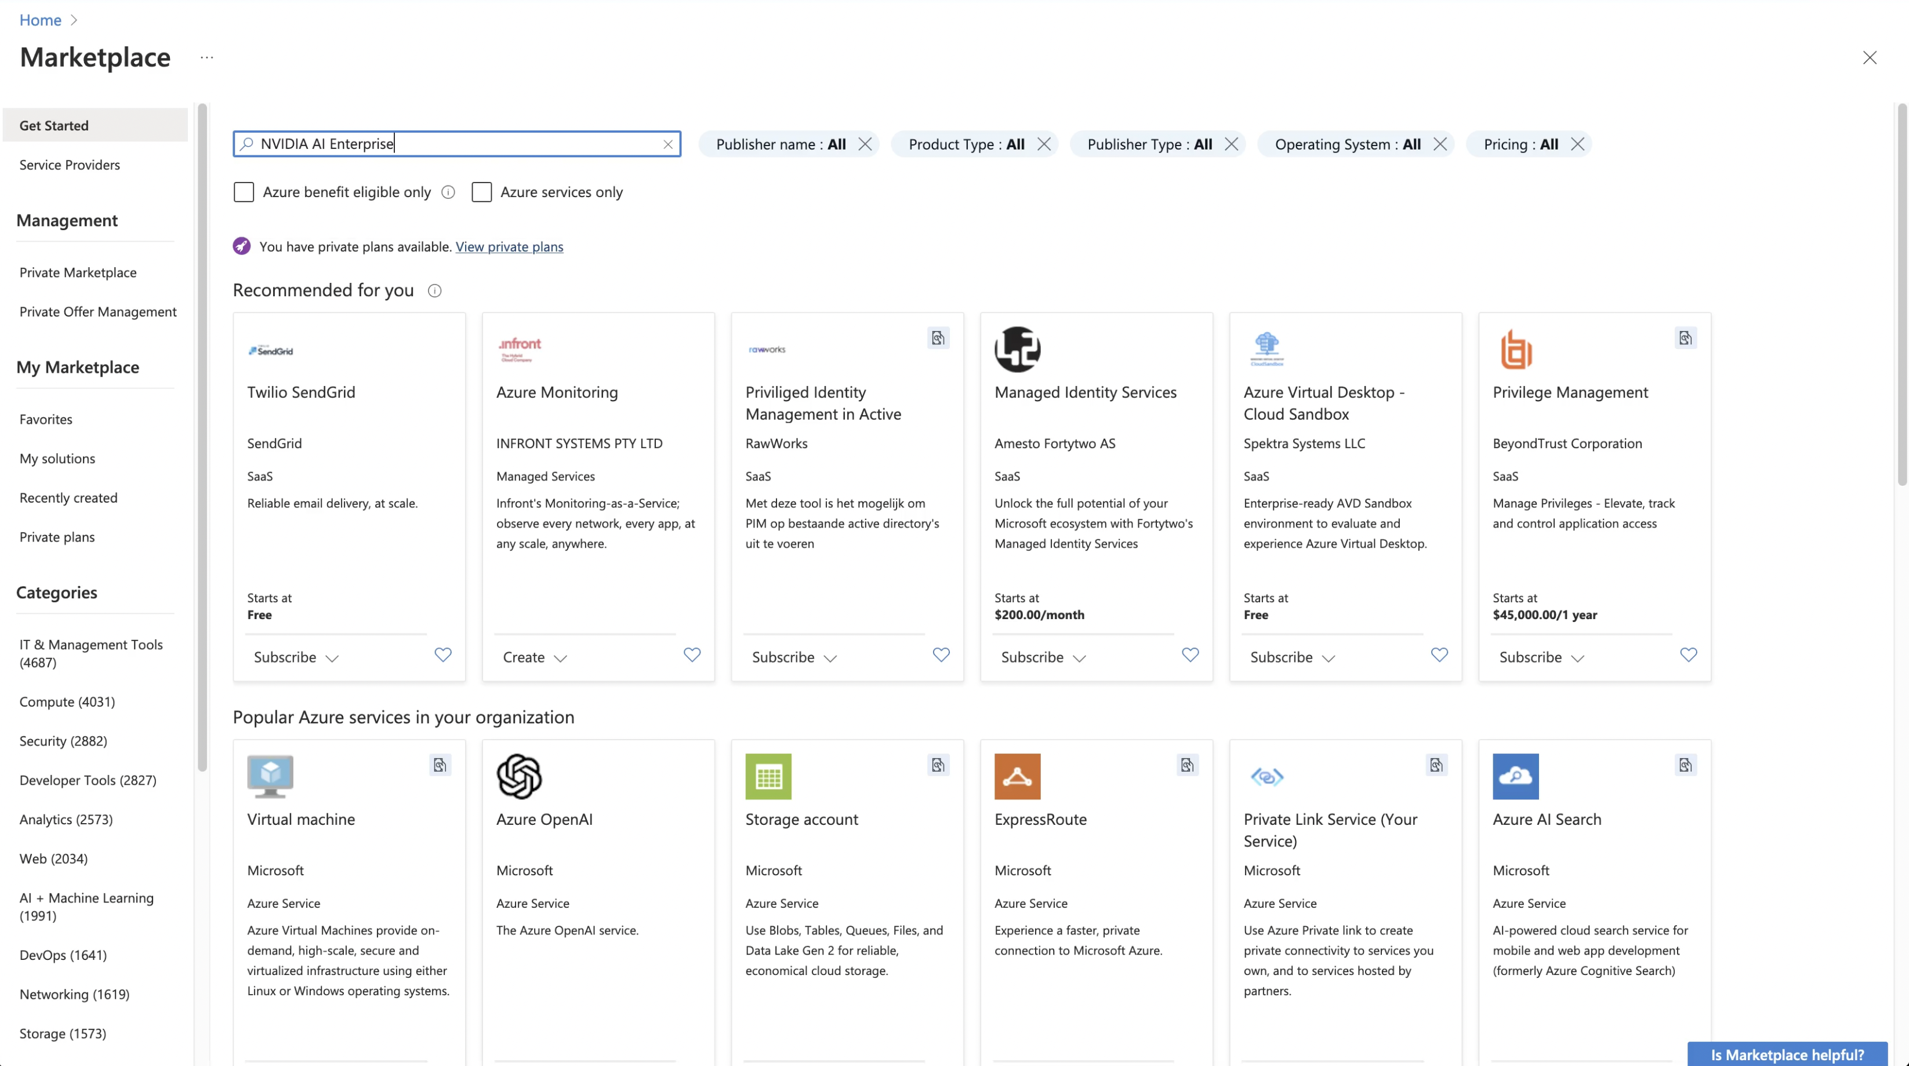
Task: Click the heart icon on Privilege Management card
Action: click(x=1688, y=655)
